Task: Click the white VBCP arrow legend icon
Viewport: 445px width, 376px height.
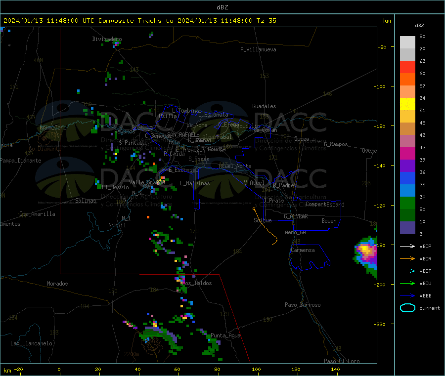Action: pyautogui.click(x=407, y=246)
